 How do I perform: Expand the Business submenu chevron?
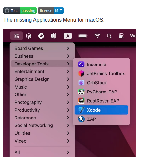[68, 56]
